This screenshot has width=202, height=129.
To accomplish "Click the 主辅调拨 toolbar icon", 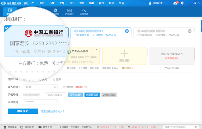I will pos(84,12).
